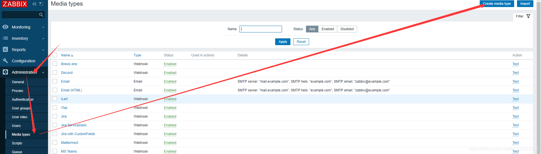Image resolution: width=541 pixels, height=154 pixels.
Task: Click the Inventory list icon
Action: coord(5,38)
